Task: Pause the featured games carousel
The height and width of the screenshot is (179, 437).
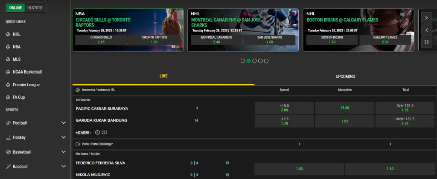Action: (426, 43)
